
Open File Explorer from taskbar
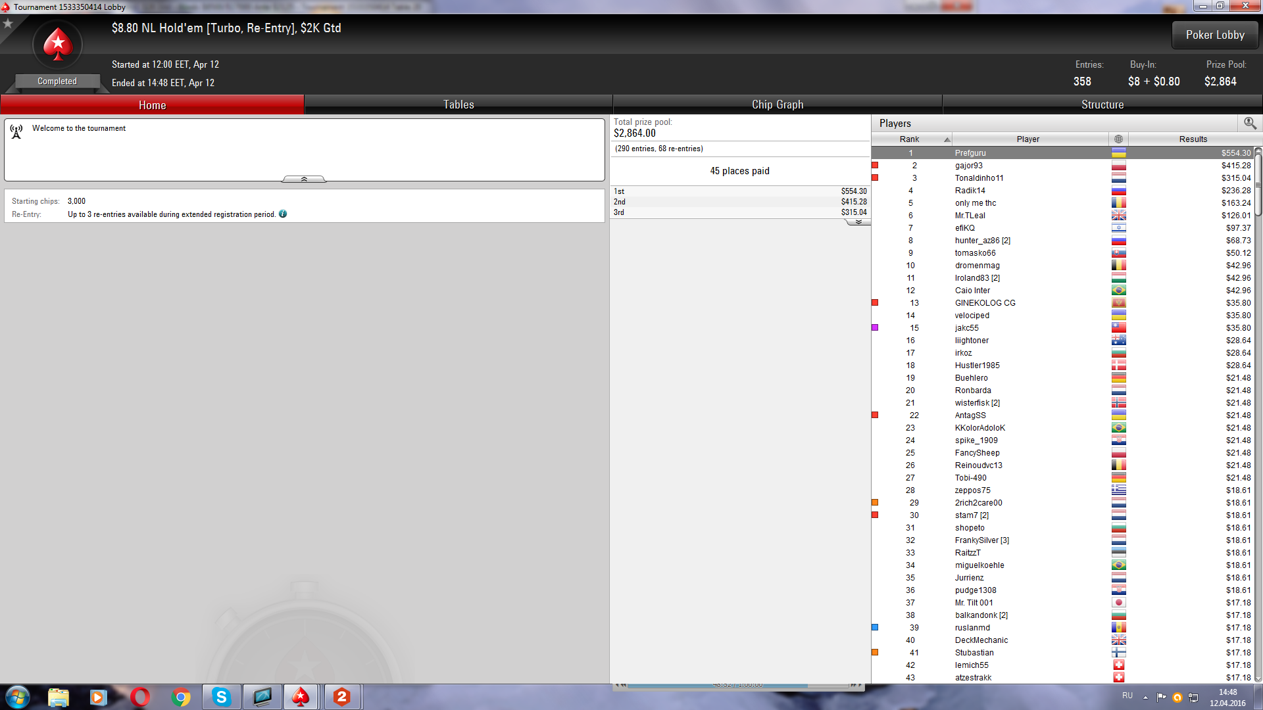[59, 697]
